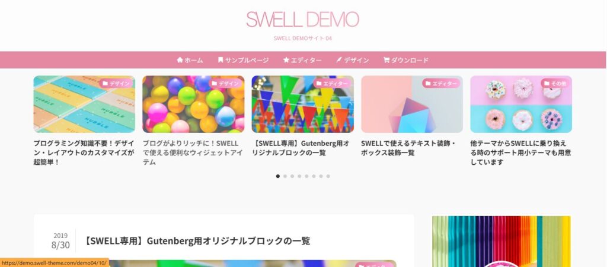Select the second carousel pagination dot

click(x=285, y=176)
